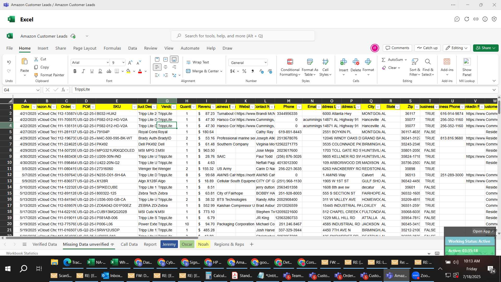The width and height of the screenshot is (501, 282).
Task: Click the Name Box showing G4
Action: point(21,90)
